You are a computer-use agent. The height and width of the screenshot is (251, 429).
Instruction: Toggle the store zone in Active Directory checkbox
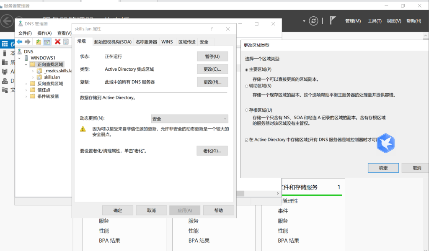pyautogui.click(x=246, y=140)
